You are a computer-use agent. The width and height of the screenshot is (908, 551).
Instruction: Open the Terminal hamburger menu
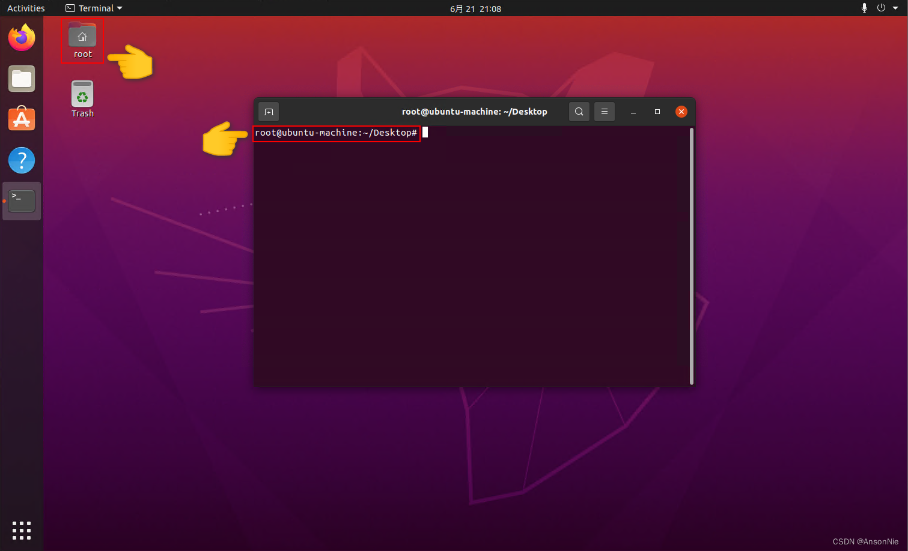[x=605, y=112]
